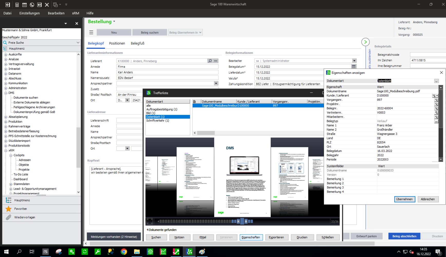Click the Übernehmen button
446x257 pixels.
click(404, 199)
